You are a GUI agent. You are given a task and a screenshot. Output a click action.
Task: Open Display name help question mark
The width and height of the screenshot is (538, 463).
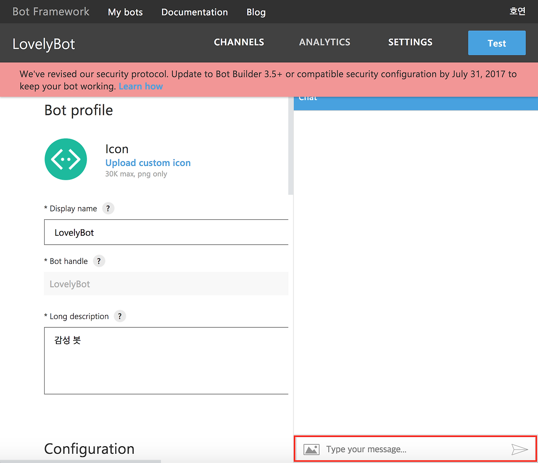click(x=108, y=208)
